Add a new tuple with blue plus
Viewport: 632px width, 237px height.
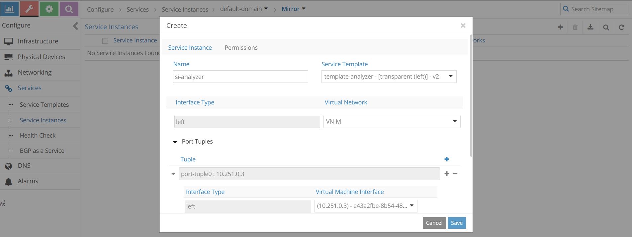(x=447, y=159)
